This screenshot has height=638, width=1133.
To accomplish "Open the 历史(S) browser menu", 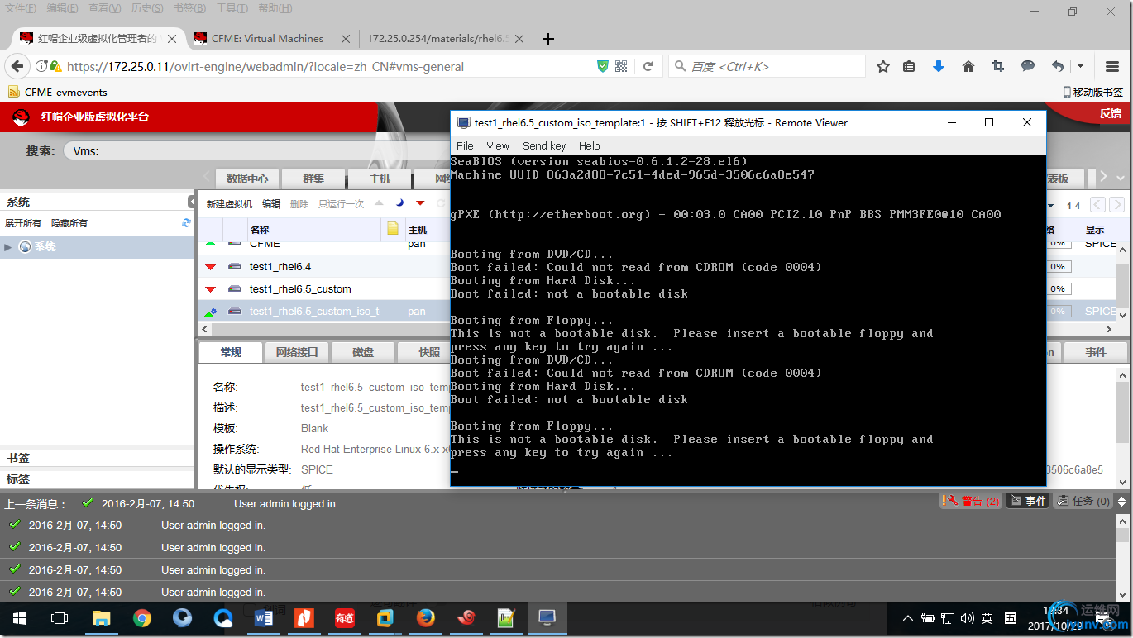I will click(x=147, y=8).
